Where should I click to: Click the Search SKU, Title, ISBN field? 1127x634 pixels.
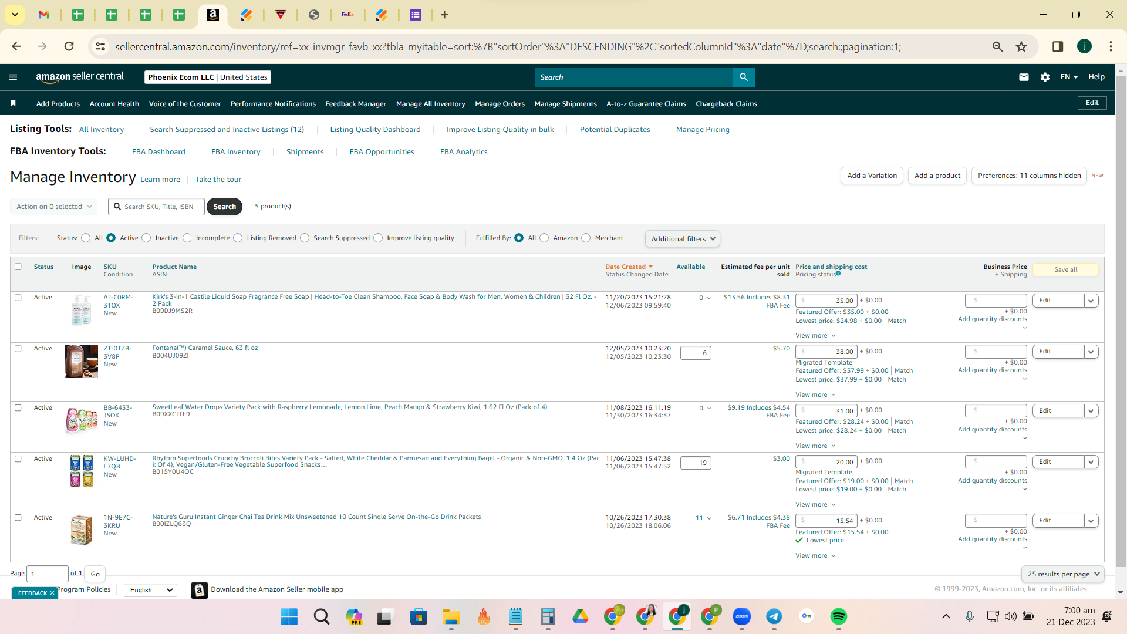(157, 207)
